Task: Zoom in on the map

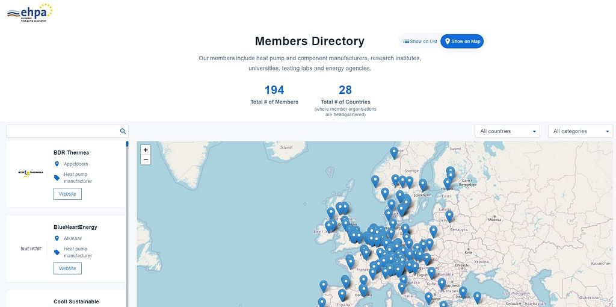Action: pyautogui.click(x=146, y=150)
